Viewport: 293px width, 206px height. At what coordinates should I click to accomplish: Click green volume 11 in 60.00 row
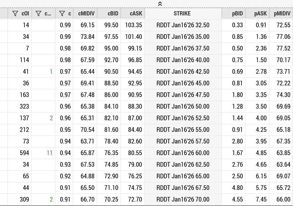click(x=50, y=153)
